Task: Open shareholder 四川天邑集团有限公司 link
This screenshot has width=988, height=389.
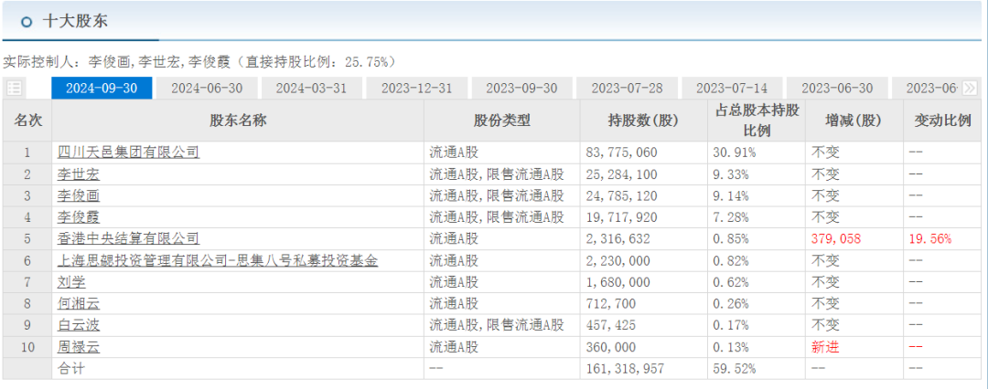Action: (129, 152)
